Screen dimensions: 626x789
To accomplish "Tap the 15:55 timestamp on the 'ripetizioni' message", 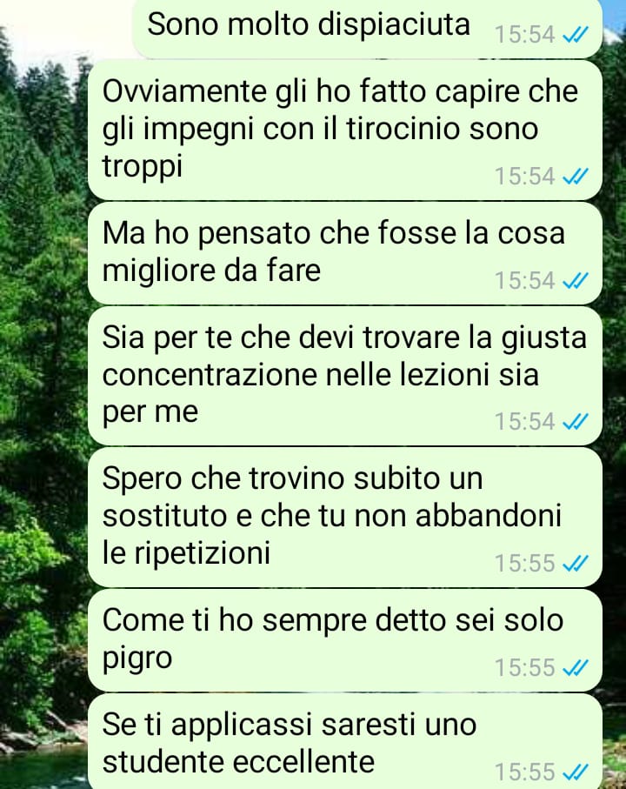I will [x=524, y=563].
